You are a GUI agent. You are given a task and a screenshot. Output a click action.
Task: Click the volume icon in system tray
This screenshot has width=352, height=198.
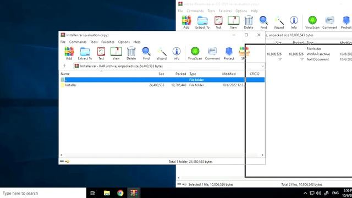pyautogui.click(x=318, y=193)
